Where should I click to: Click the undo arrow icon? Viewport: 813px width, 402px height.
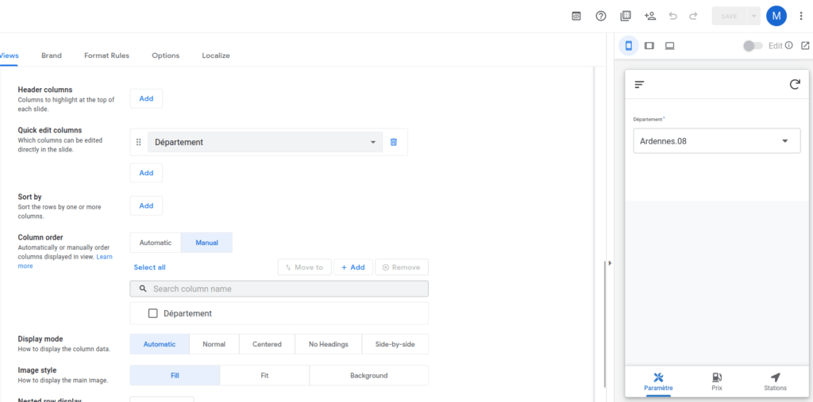pos(673,16)
